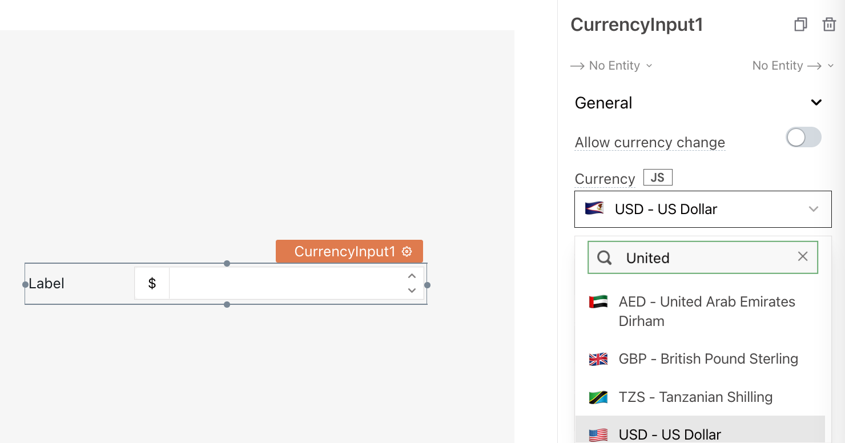Enable JS mode for the Currency property
This screenshot has height=443, width=845.
point(657,177)
